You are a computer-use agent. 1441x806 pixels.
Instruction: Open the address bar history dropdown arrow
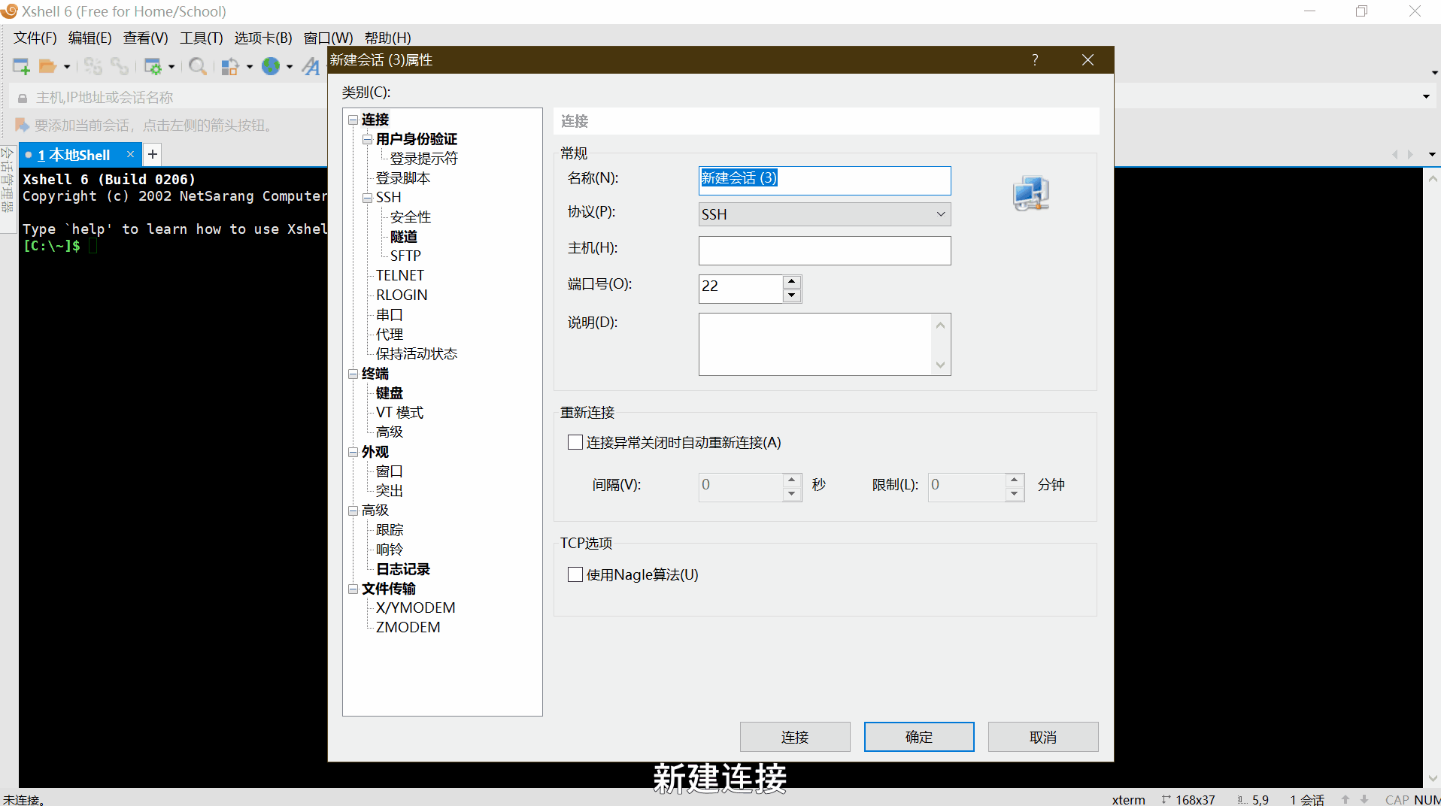[1426, 96]
